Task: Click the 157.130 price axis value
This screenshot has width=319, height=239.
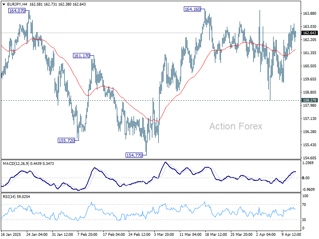Action: click(x=310, y=118)
